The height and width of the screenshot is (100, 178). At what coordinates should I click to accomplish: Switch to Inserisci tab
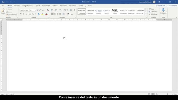17,6
